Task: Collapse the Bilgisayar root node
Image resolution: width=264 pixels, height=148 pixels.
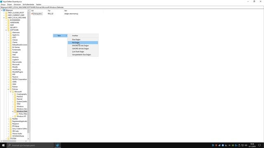Action: (2, 10)
